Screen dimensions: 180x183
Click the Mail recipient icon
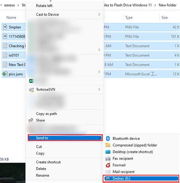tap(108, 172)
